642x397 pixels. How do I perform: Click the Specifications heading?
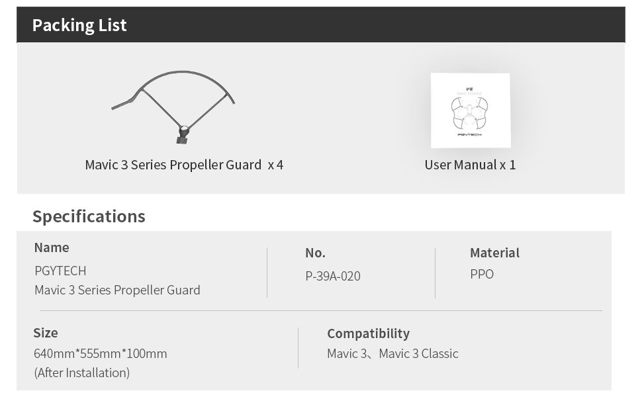(89, 216)
